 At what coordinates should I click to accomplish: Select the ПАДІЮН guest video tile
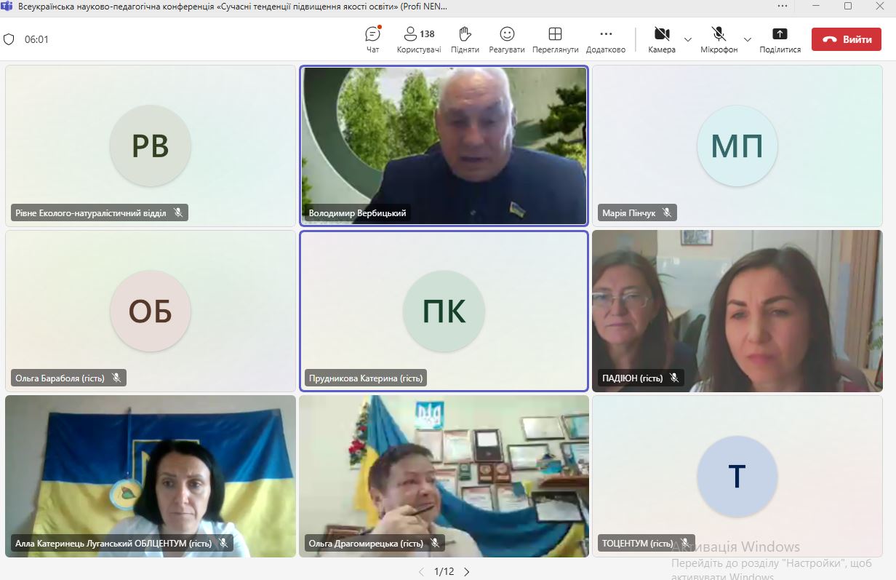(x=737, y=311)
